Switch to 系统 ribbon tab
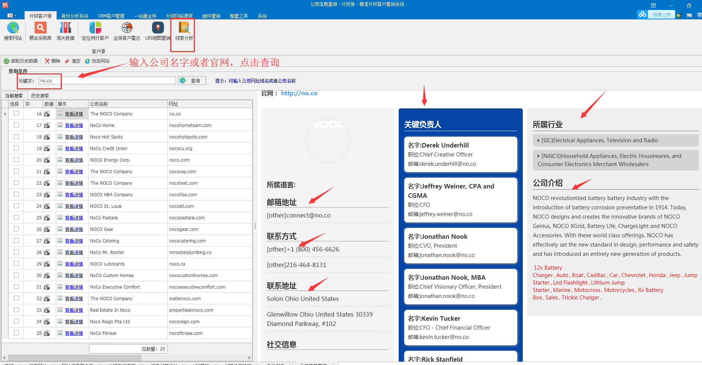The image size is (702, 365). coord(262,16)
